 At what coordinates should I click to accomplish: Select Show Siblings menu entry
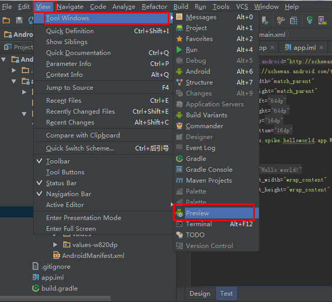pyautogui.click(x=103, y=42)
